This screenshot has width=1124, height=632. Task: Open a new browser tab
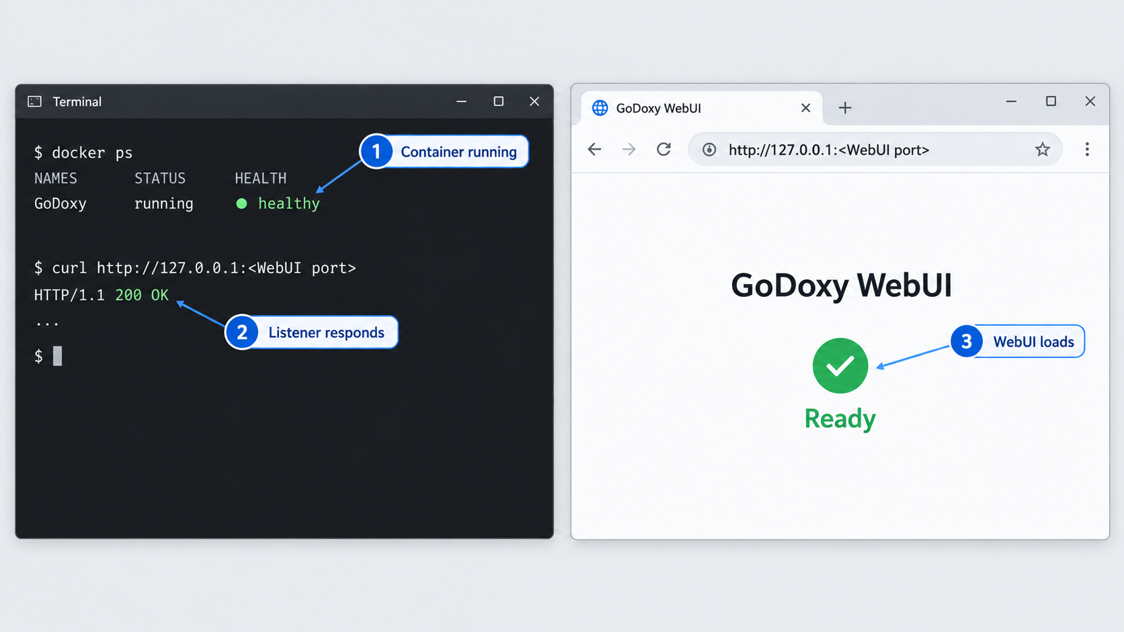tap(845, 107)
